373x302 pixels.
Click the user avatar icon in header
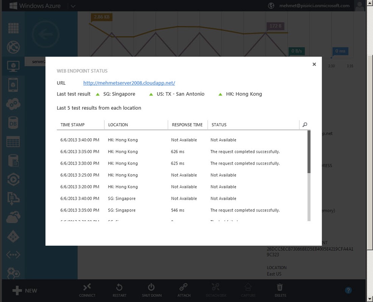coord(359,6)
